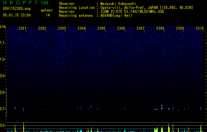
Task: Click the 0.8 kHz axis label
Action: pyautogui.click(x=3, y=92)
